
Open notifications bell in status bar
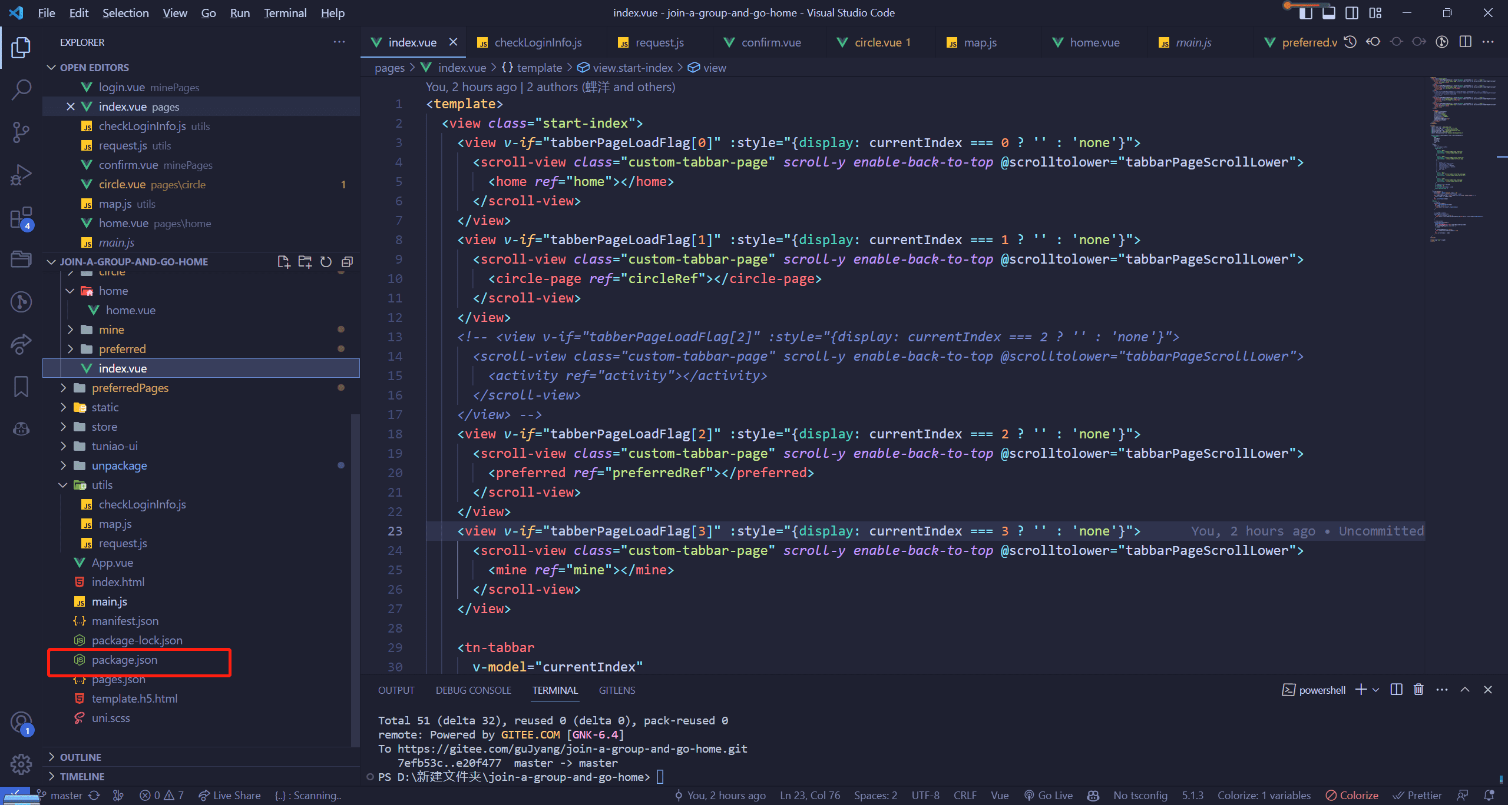(1489, 796)
